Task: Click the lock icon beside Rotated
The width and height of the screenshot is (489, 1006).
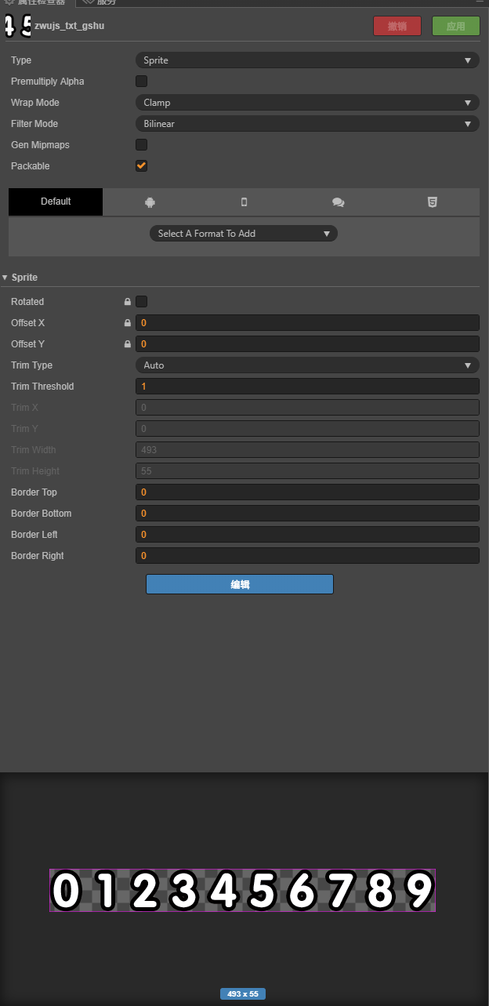Action: (128, 302)
